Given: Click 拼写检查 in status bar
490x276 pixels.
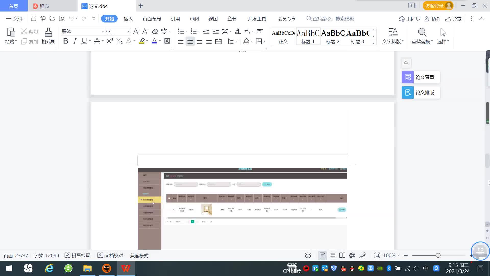Looking at the screenshot, I should (77, 255).
